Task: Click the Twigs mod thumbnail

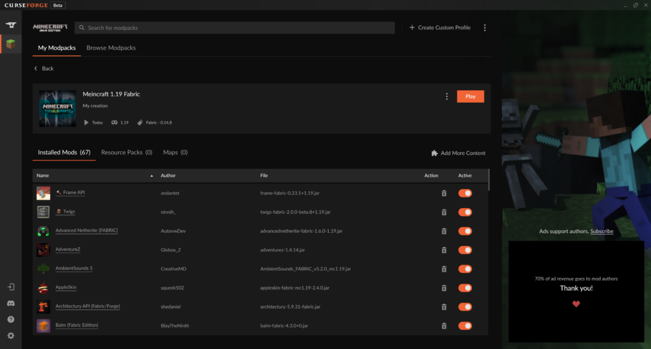Action: click(x=43, y=212)
